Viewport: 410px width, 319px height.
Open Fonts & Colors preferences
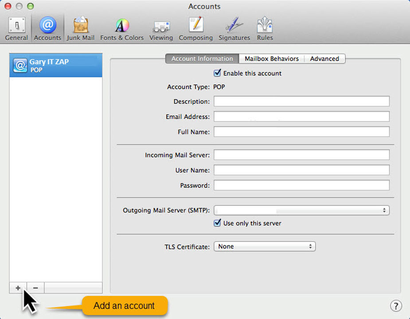(121, 27)
